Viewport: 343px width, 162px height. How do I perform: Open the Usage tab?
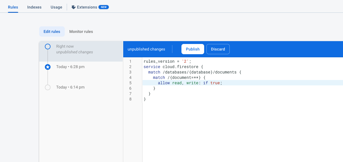click(x=56, y=7)
